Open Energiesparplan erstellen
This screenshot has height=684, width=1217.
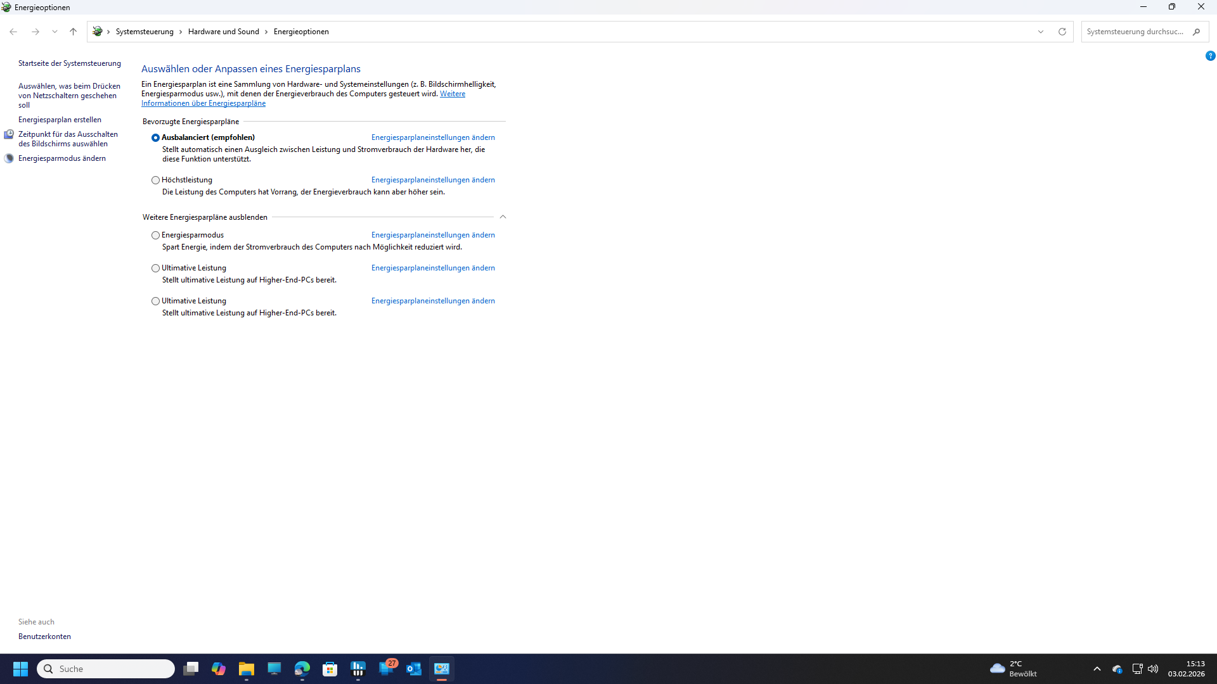60,119
